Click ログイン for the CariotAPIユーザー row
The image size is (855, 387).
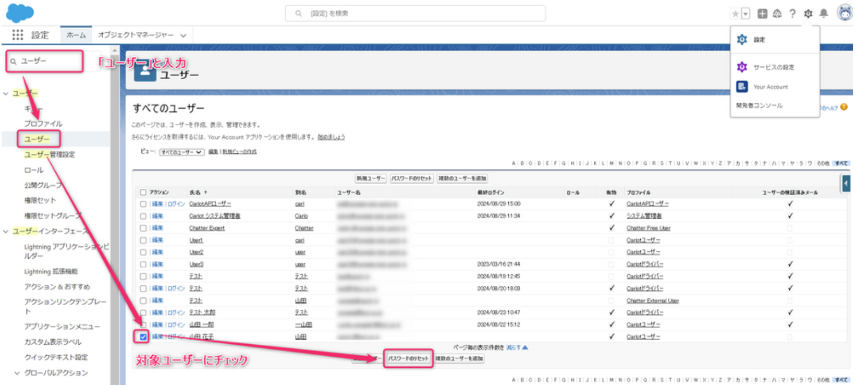(176, 204)
